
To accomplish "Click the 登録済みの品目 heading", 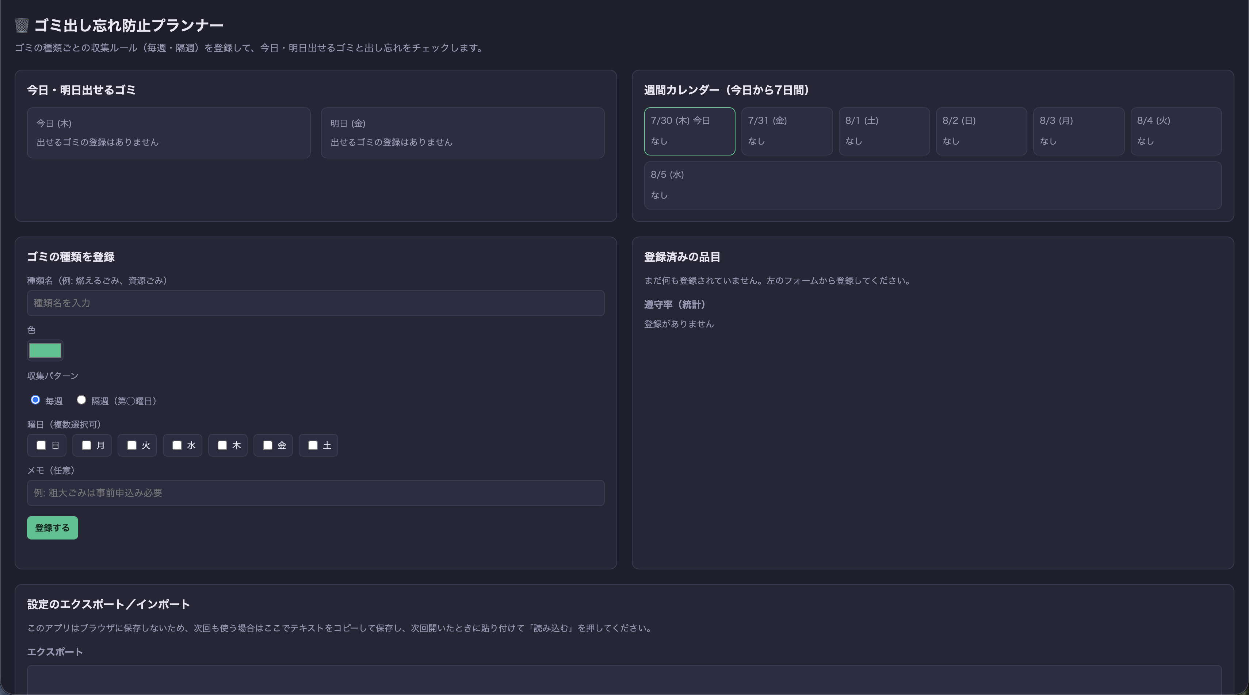I will 682,256.
